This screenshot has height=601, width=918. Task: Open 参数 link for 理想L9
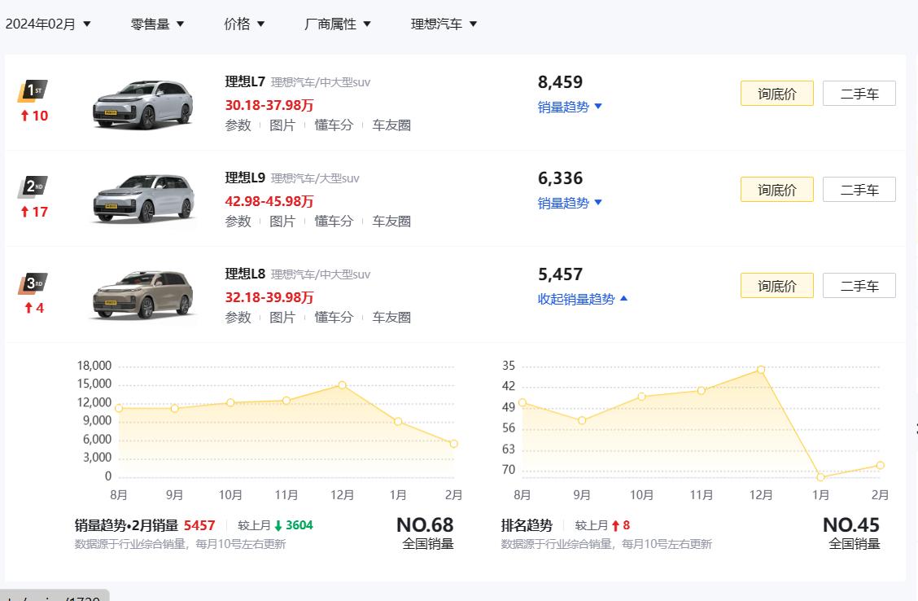coord(238,221)
